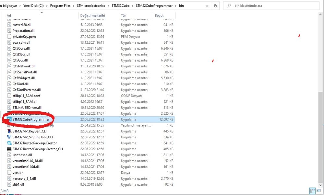This screenshot has width=324, height=195.
Task: Sort by the 'Boyut' column header
Action: (x=159, y=16)
